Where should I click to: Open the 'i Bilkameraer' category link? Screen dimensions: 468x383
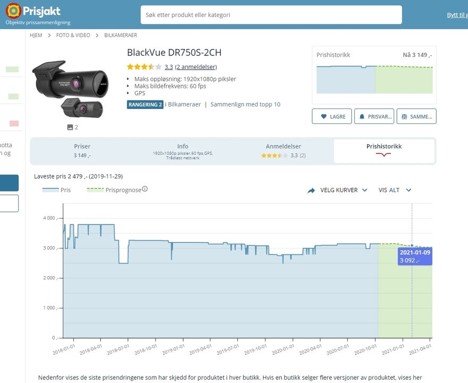tap(183, 104)
